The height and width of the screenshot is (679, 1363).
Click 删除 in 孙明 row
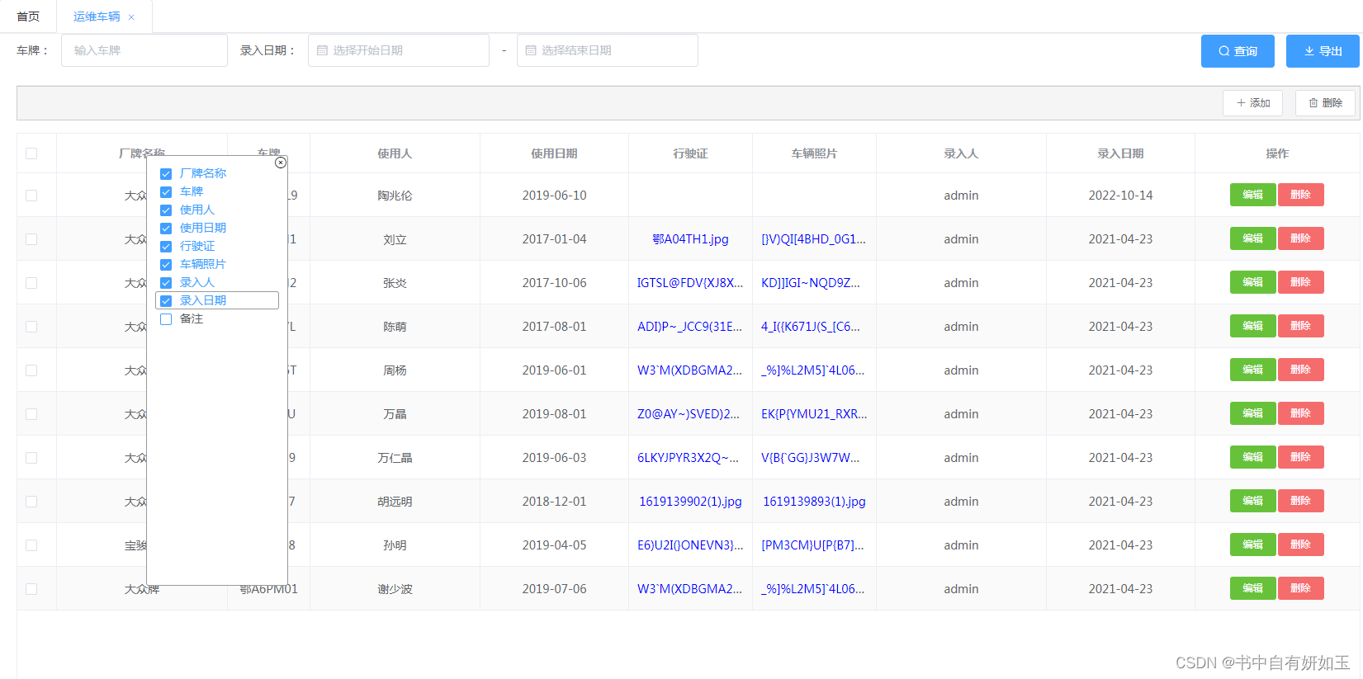[x=1300, y=545]
